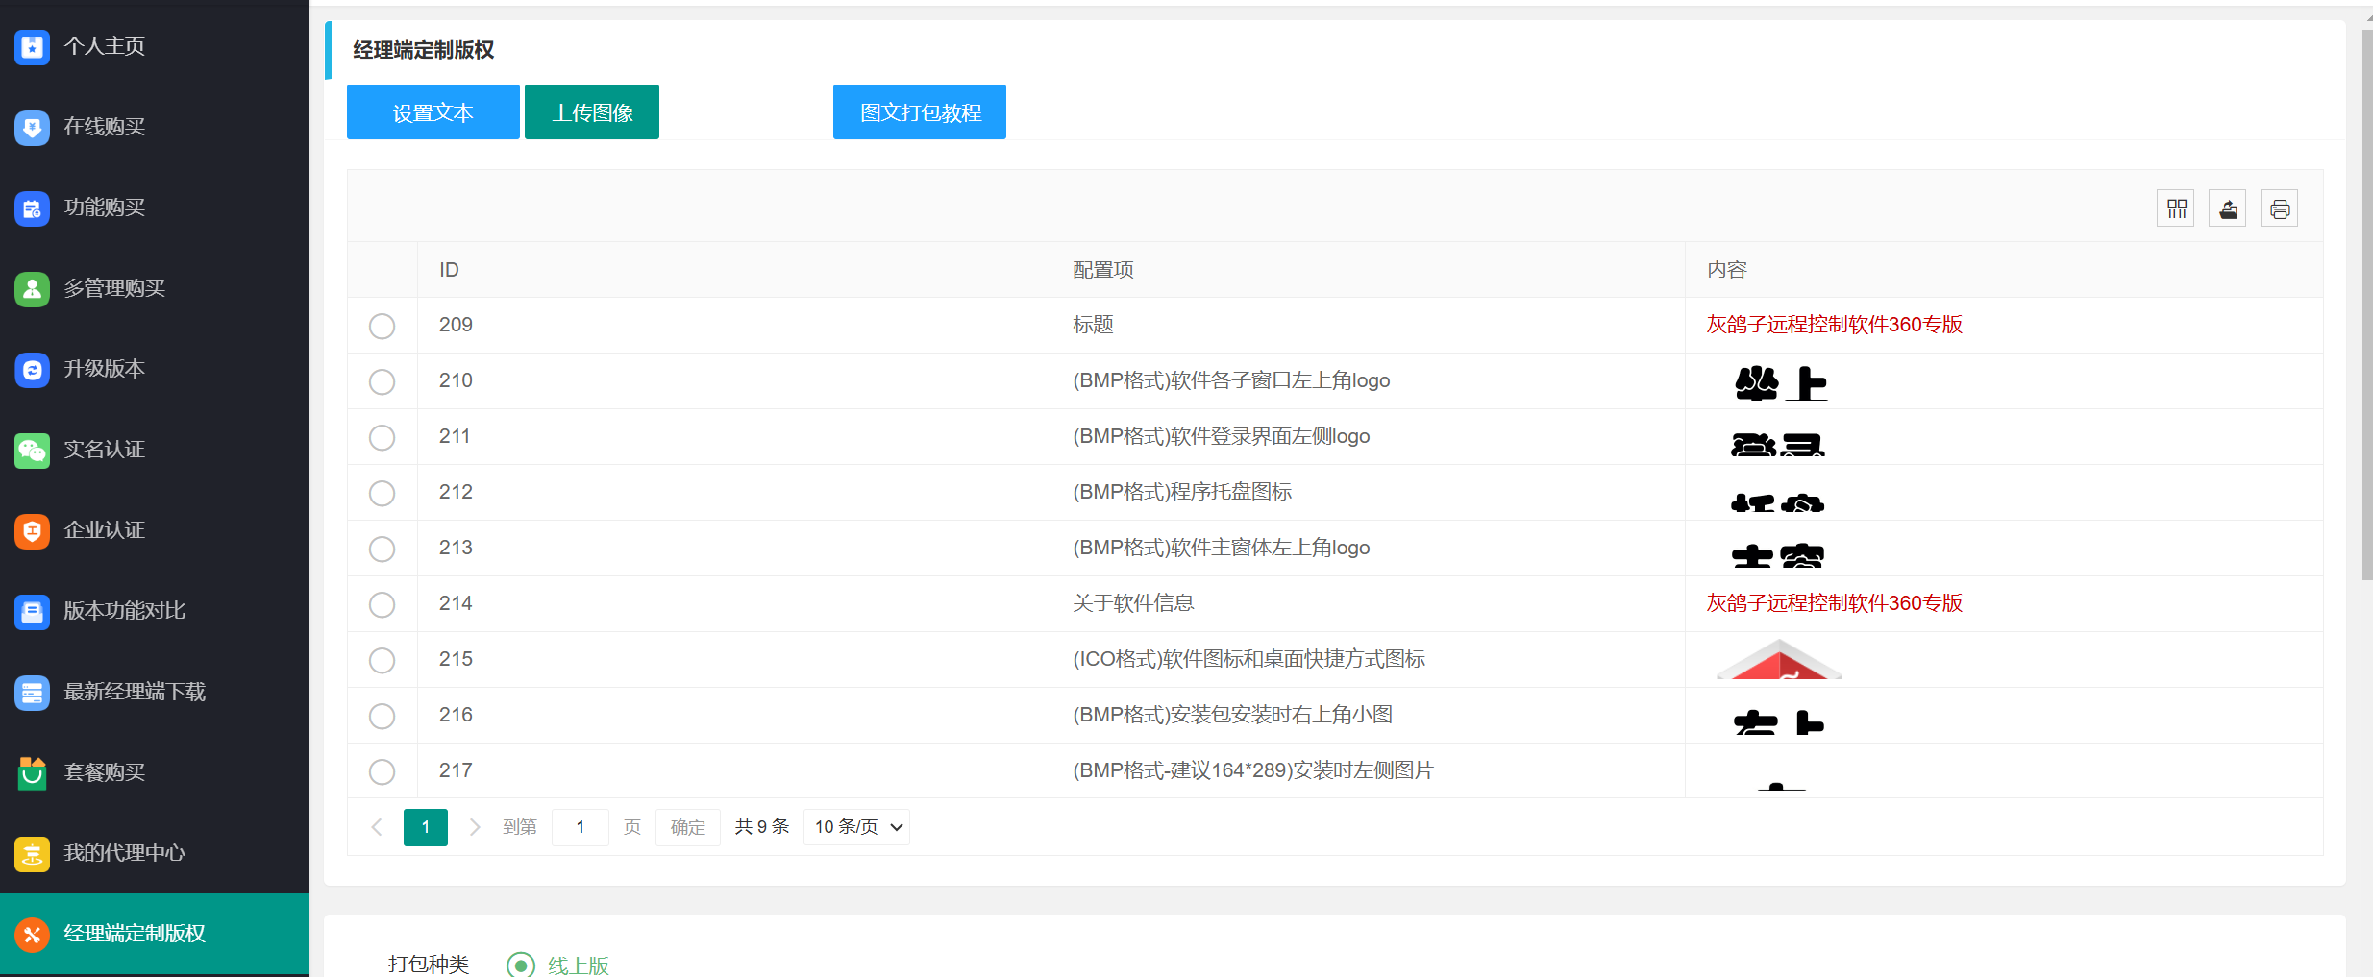Viewport: 2373px width, 977px height.
Task: Open 在线购买 from the sidebar
Action: [104, 127]
